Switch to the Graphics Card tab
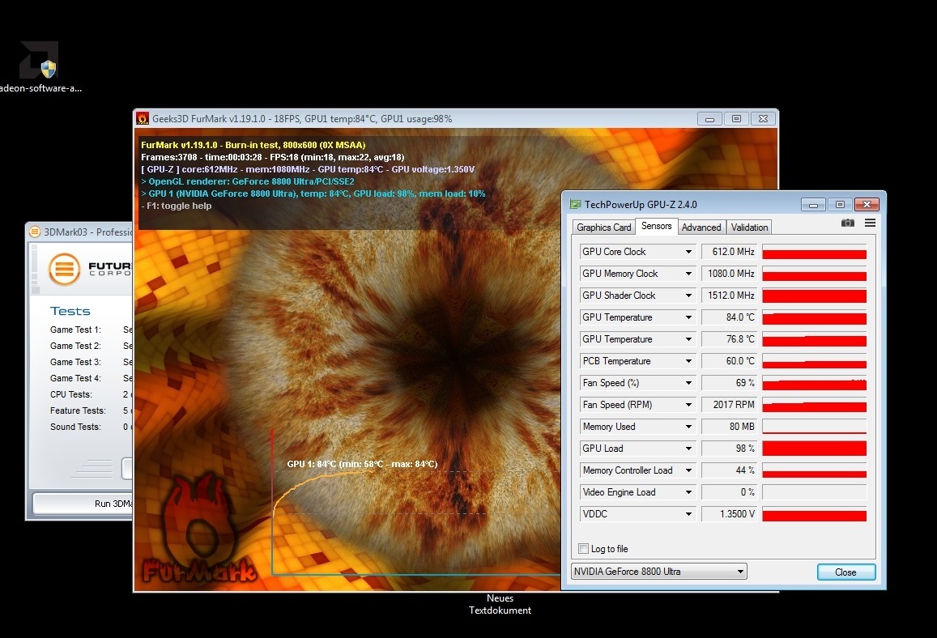Image resolution: width=937 pixels, height=638 pixels. click(x=603, y=228)
